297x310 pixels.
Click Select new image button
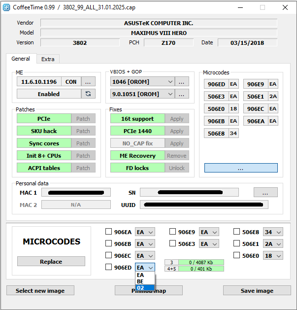pyautogui.click(x=40, y=290)
